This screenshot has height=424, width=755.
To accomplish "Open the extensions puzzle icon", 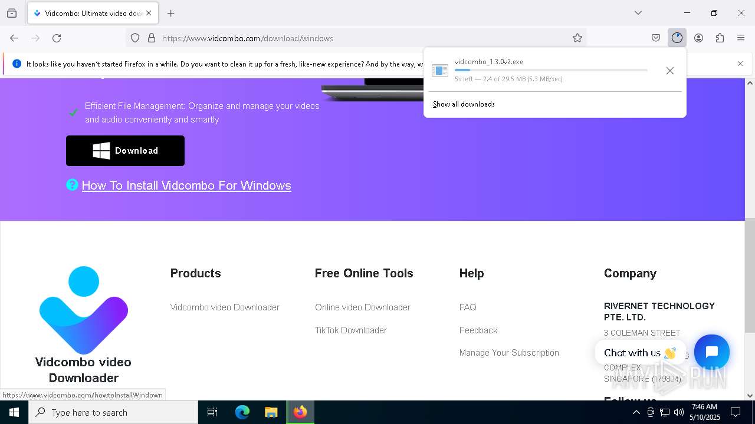I will (x=720, y=38).
